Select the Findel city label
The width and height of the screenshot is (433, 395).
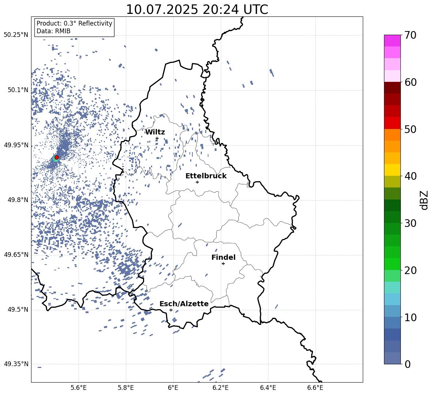tap(223, 257)
